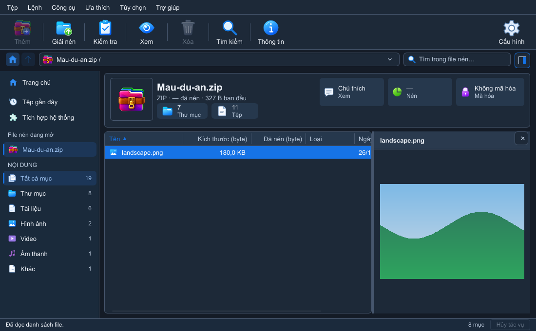Open Tích hợp hệ thống in sidebar
Image resolution: width=536 pixels, height=331 pixels.
(50, 117)
